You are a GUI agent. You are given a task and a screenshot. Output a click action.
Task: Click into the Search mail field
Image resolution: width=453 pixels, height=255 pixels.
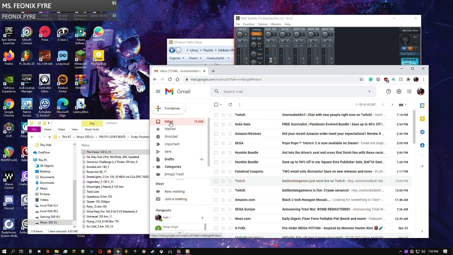click(x=293, y=91)
